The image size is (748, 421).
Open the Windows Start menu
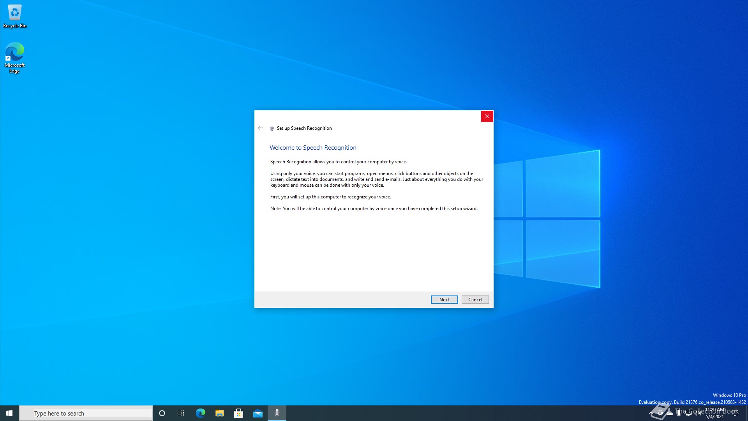pos(9,413)
